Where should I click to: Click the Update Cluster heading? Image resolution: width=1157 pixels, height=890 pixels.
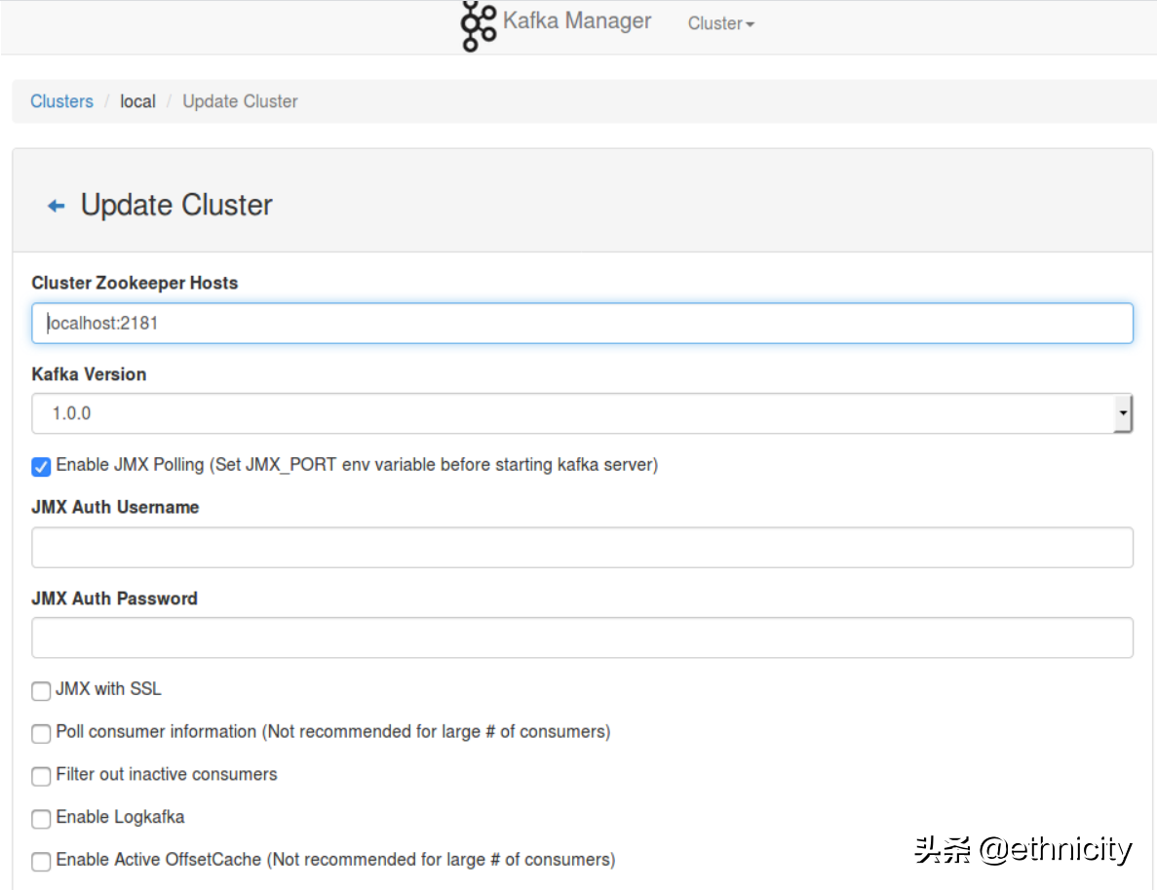point(176,205)
